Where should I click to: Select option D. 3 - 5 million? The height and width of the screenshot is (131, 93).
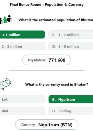click(x=71, y=46)
